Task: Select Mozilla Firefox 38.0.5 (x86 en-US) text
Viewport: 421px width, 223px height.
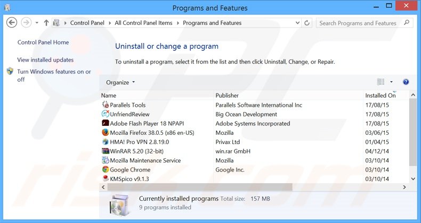Action: pos(152,133)
